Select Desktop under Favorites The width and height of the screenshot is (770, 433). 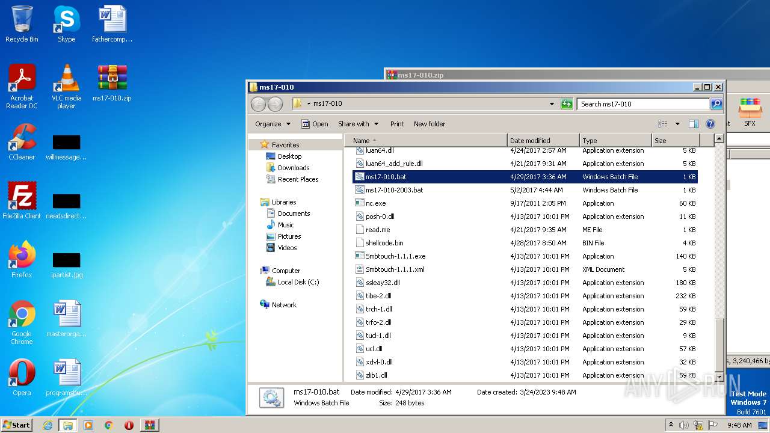289,156
